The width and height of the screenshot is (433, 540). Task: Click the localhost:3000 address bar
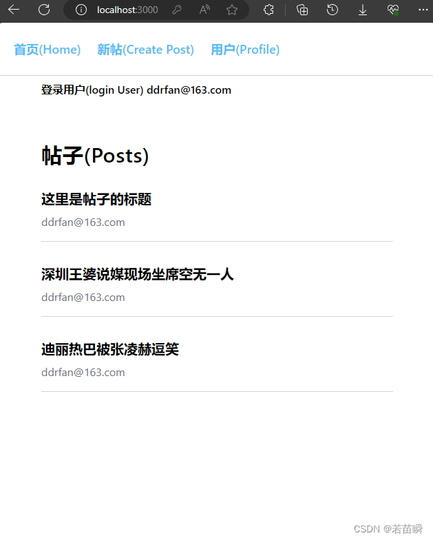[x=127, y=10]
